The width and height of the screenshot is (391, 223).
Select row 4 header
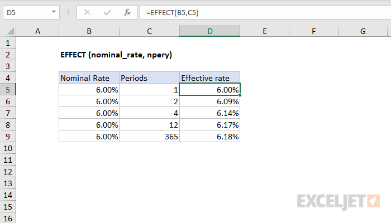coord(8,78)
